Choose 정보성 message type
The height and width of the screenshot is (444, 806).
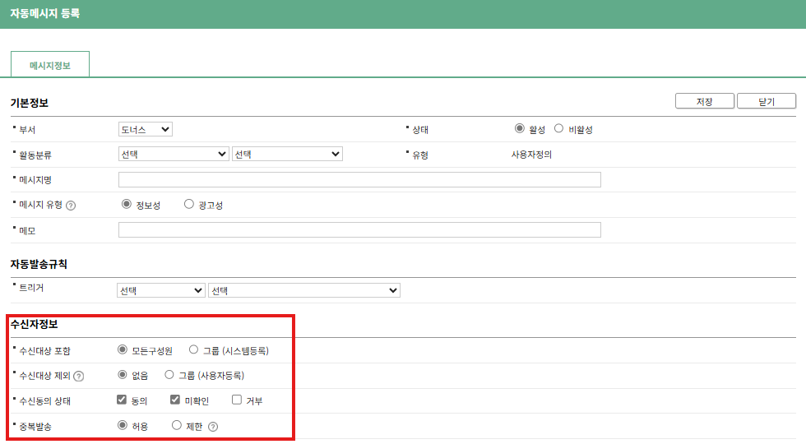click(127, 204)
